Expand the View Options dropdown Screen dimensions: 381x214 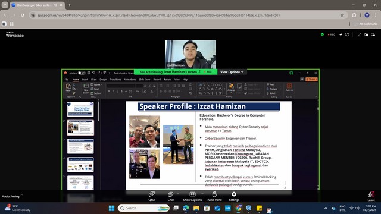tap(232, 72)
